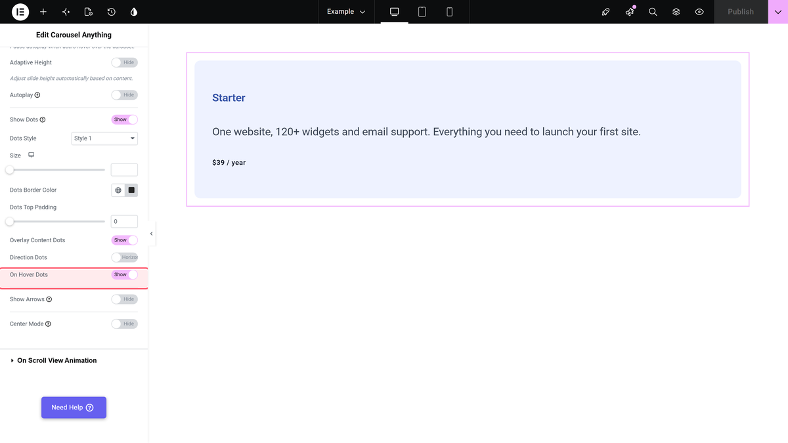Switch to Tablet device view
The height and width of the screenshot is (443, 788).
(422, 12)
